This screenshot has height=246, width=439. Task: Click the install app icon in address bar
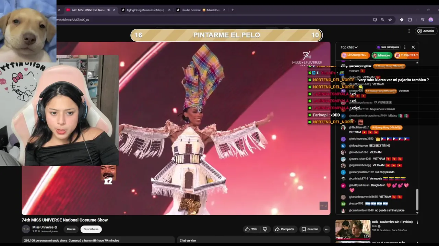click(x=375, y=20)
